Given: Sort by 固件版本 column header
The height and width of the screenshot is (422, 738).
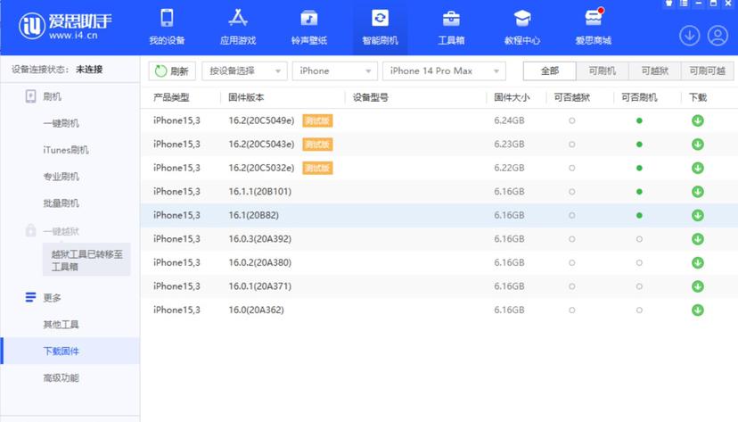Looking at the screenshot, I should (x=246, y=97).
